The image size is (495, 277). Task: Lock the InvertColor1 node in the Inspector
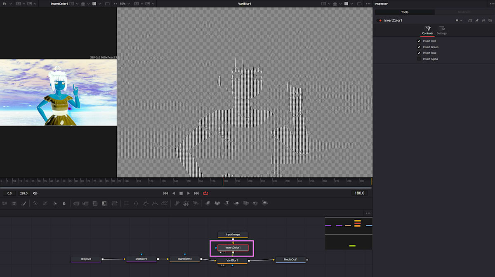[x=483, y=20]
